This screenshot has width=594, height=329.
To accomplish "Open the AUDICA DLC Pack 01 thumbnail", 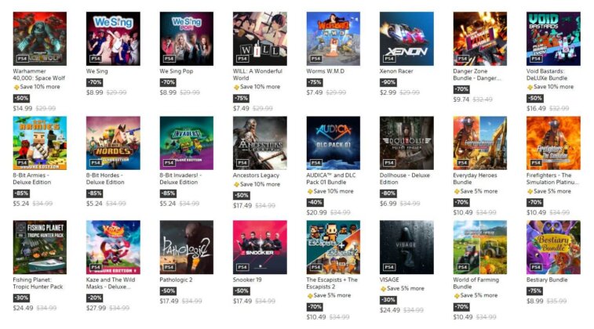I will (333, 143).
